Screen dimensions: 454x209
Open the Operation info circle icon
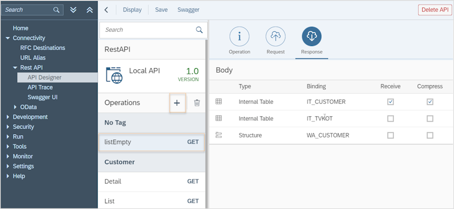[239, 36]
